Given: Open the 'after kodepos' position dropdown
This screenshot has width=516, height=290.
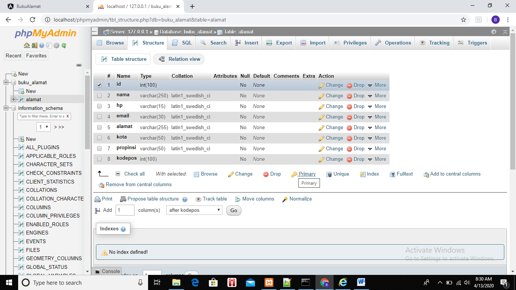Looking at the screenshot, I should [x=194, y=210].
